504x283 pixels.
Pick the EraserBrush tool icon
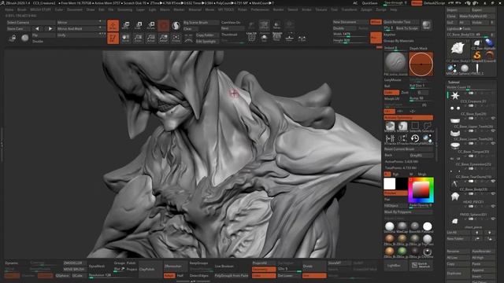point(490,55)
